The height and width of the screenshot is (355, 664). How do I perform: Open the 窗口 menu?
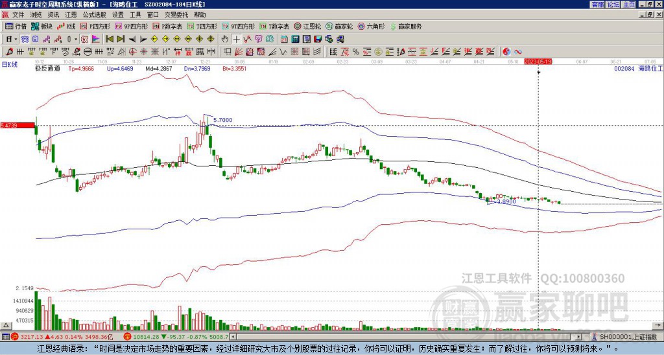point(153,15)
